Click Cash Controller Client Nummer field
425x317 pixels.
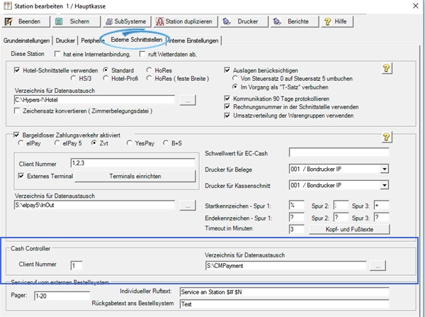76,265
